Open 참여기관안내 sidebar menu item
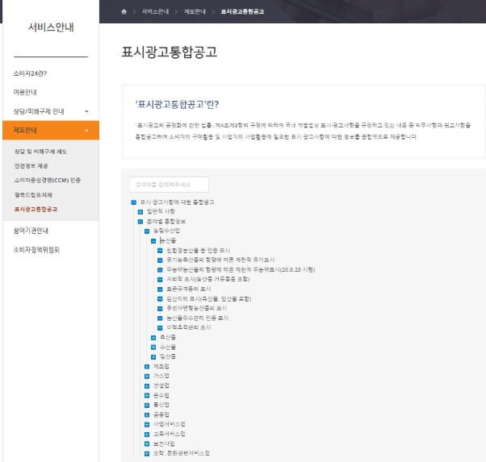This screenshot has width=486, height=462. point(31,230)
